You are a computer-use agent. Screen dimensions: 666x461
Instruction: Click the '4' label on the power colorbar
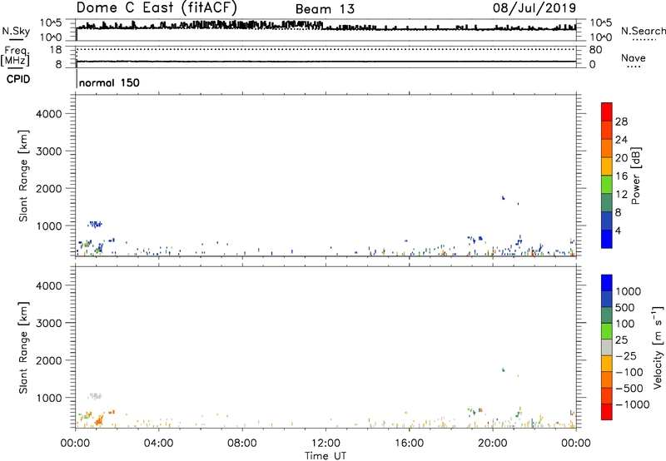coord(618,230)
